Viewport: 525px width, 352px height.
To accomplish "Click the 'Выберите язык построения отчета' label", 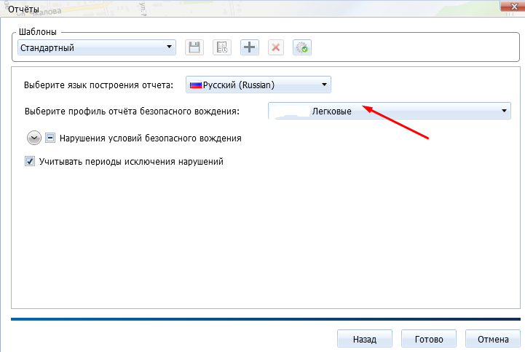I will [98, 85].
